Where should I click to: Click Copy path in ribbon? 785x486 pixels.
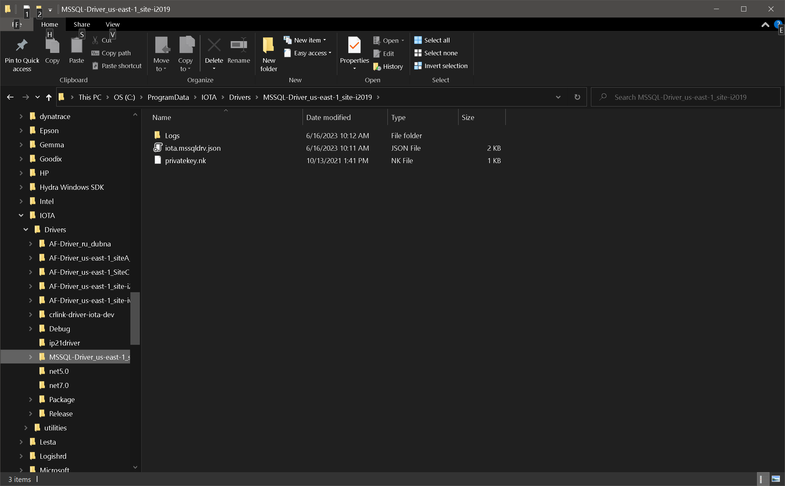111,53
